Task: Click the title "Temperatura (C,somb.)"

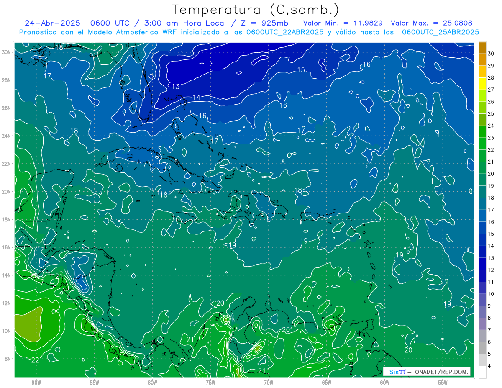Action: 256,9
